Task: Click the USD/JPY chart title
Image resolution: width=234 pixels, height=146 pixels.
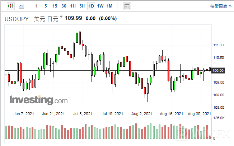Action: click(x=31, y=19)
